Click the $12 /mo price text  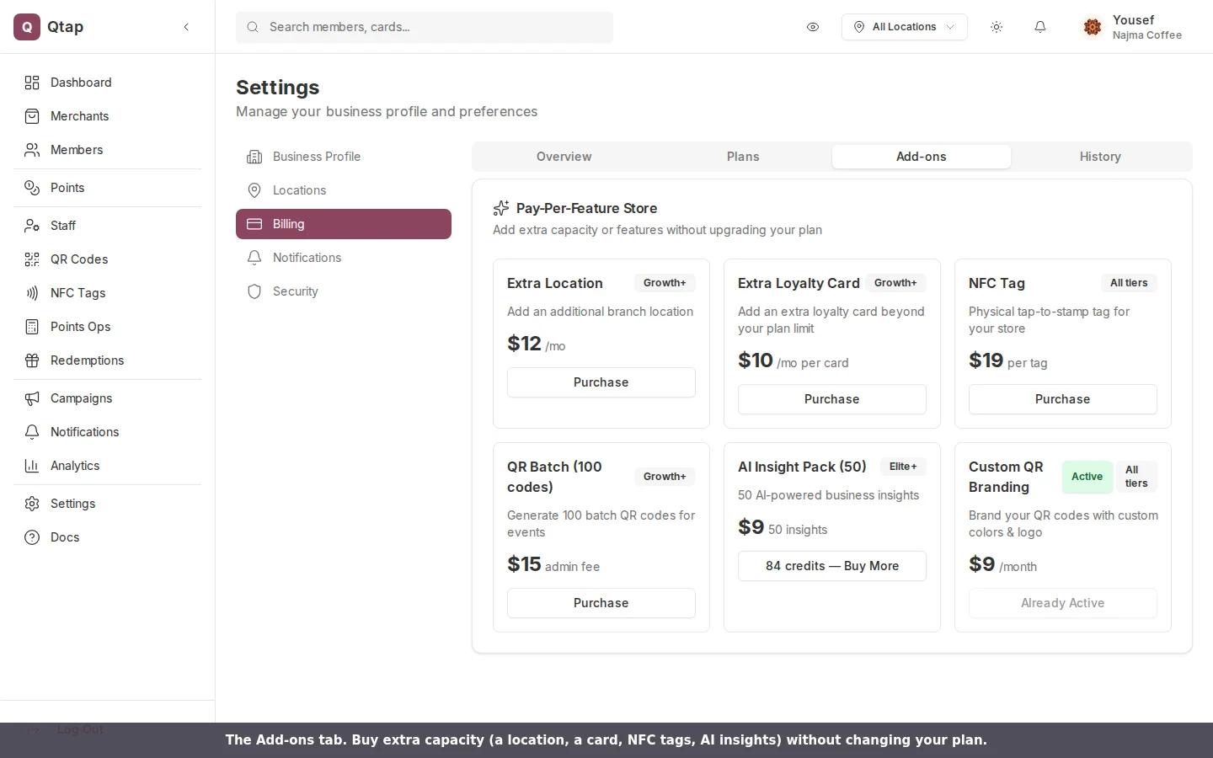(536, 344)
